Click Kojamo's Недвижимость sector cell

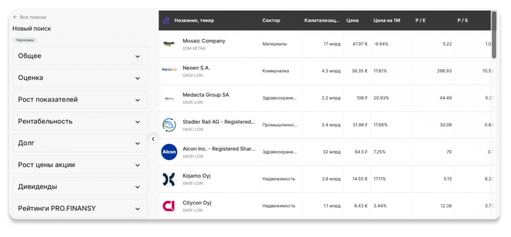[279, 179]
